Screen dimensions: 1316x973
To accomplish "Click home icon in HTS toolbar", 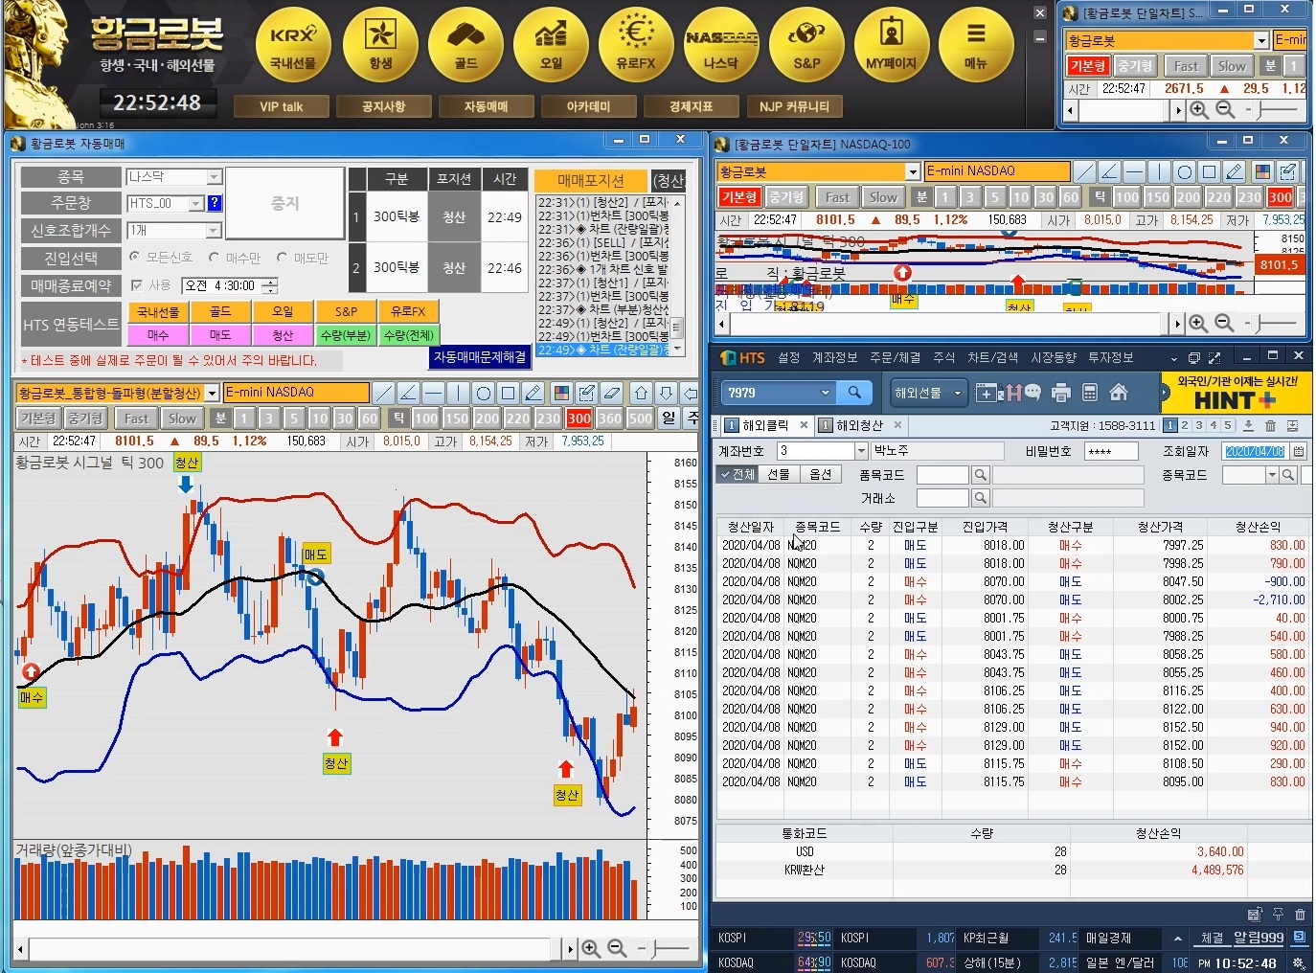I will (1118, 393).
